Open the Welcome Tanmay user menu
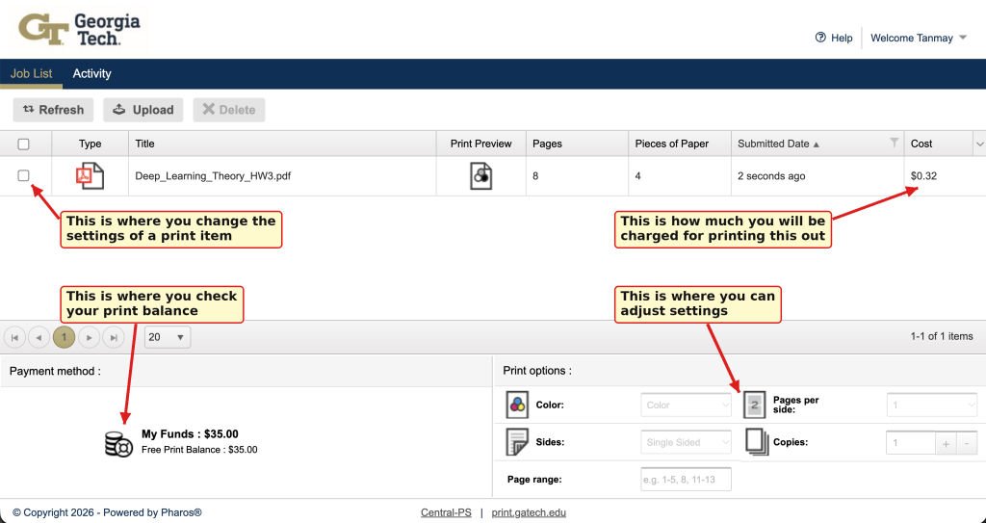Screen dimensions: 986x523 coord(918,38)
